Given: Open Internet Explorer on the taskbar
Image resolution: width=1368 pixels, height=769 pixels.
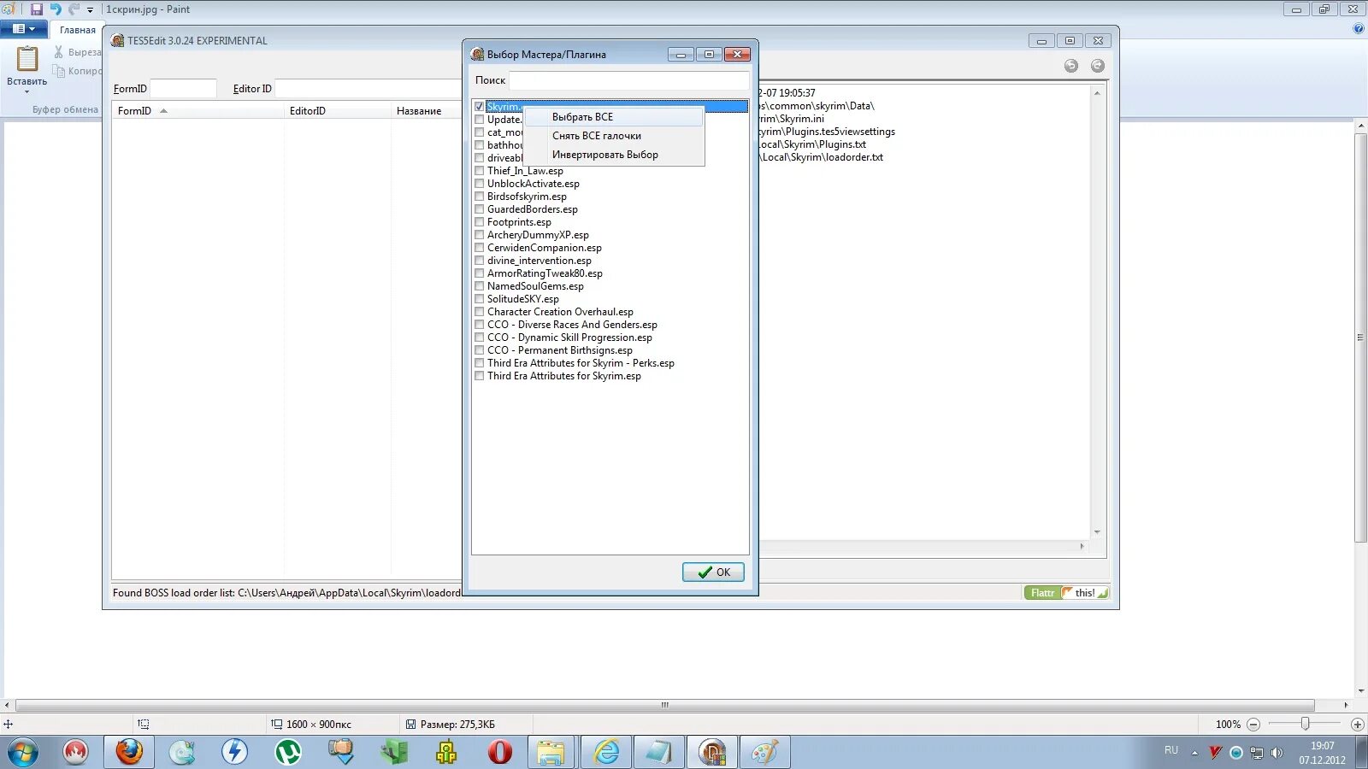Looking at the screenshot, I should 606,752.
